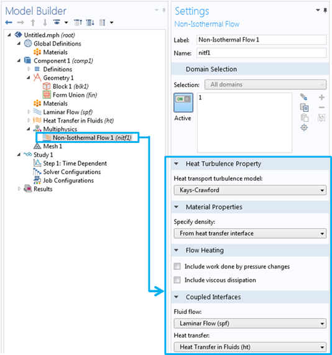Select the Form Union (fin) node

pos(75,95)
